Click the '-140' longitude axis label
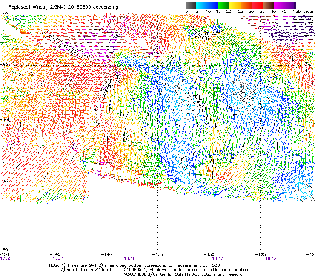The width and height of the screenshot is (315, 277). coord(106,255)
